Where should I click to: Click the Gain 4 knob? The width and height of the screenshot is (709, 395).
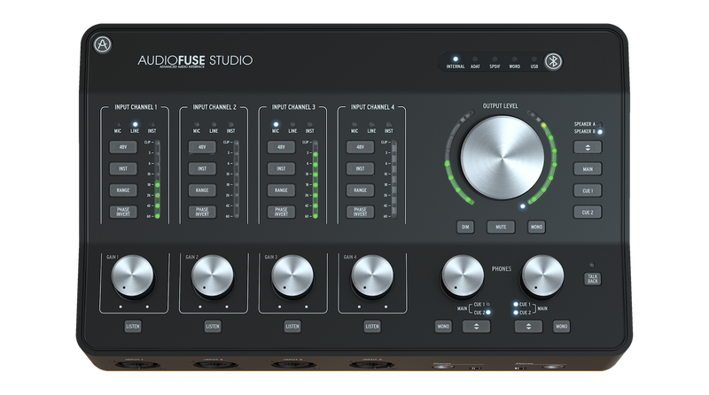pyautogui.click(x=372, y=276)
